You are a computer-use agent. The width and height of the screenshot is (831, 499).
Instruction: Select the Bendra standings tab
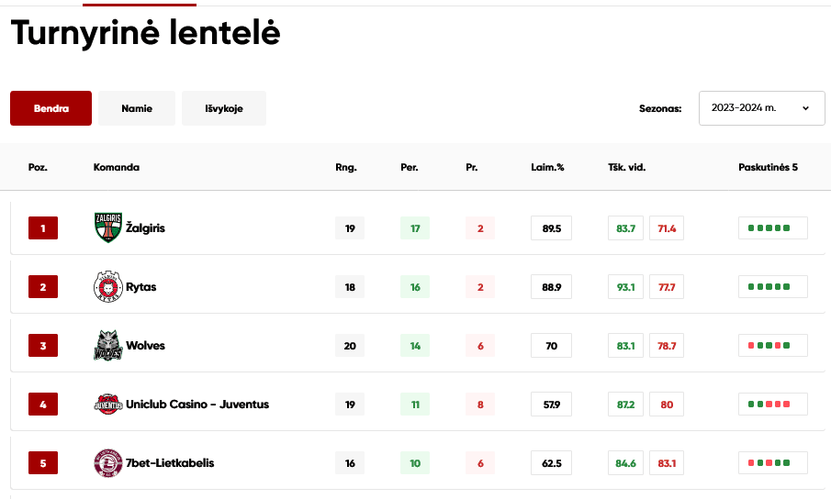coord(51,108)
